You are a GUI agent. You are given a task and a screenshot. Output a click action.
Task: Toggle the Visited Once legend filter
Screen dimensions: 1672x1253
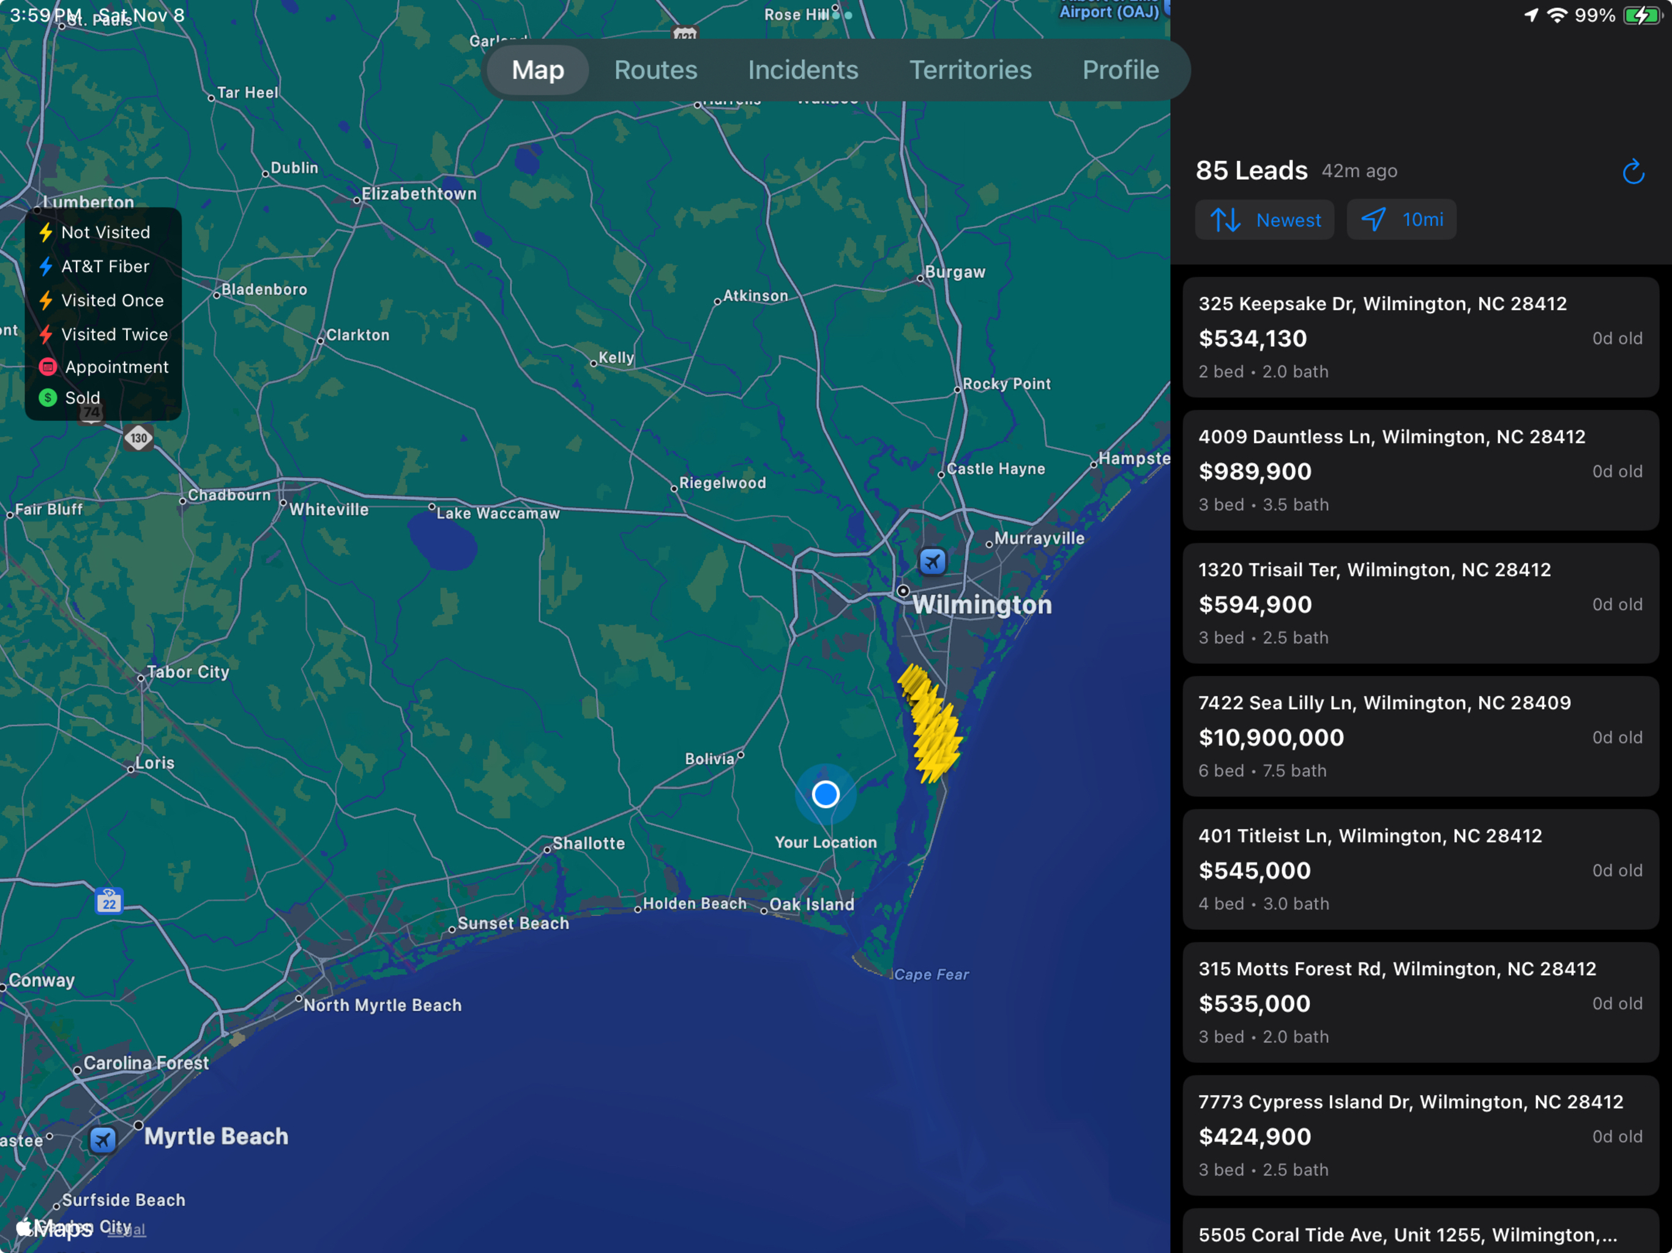46,300
